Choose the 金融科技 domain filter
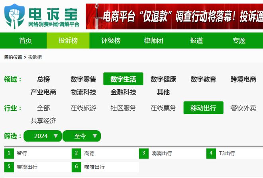This screenshot has width=263, height=178. [x=123, y=92]
